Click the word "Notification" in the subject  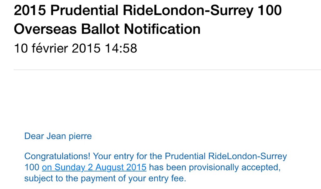click(x=162, y=29)
